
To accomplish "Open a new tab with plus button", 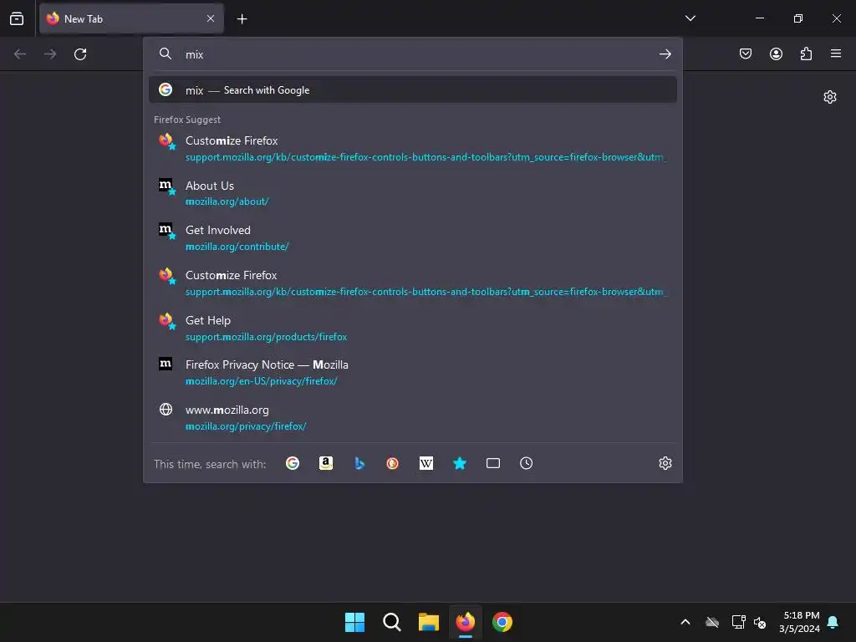I will coord(242,19).
